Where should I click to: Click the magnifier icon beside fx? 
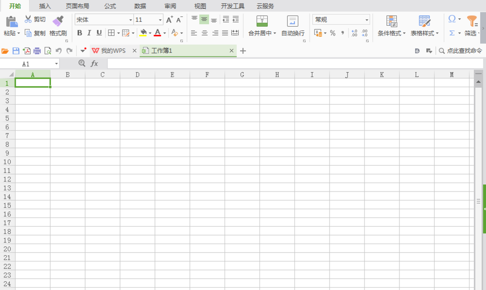(x=82, y=64)
